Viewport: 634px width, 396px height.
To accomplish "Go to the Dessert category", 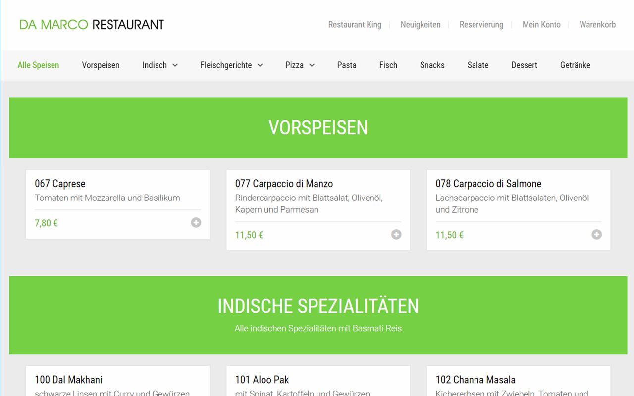I will coord(525,65).
